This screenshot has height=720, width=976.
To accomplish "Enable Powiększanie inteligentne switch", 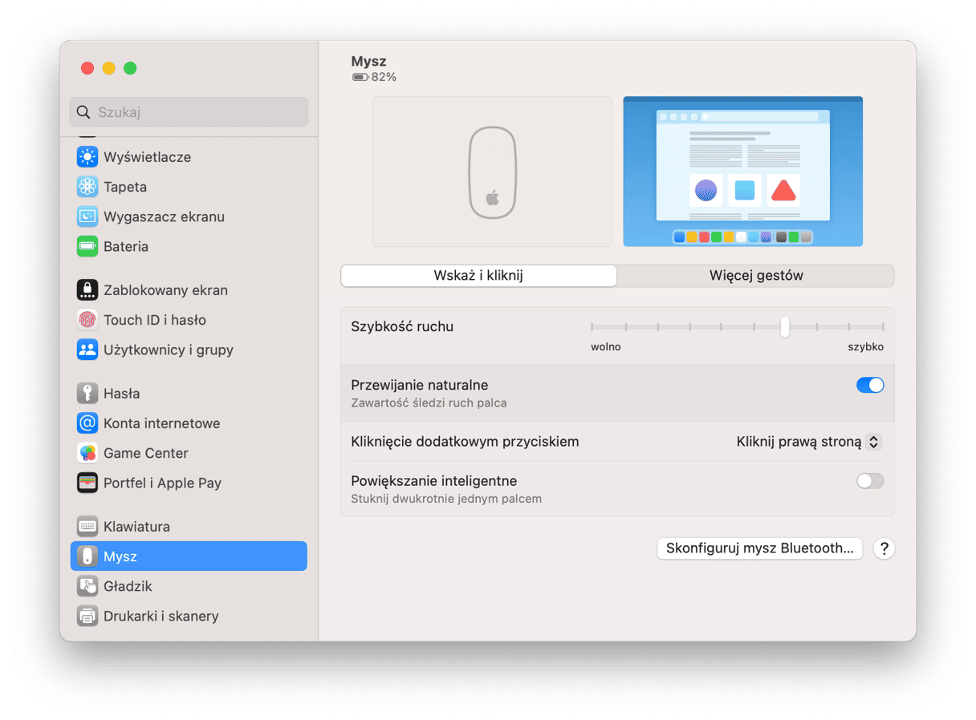I will pyautogui.click(x=870, y=481).
